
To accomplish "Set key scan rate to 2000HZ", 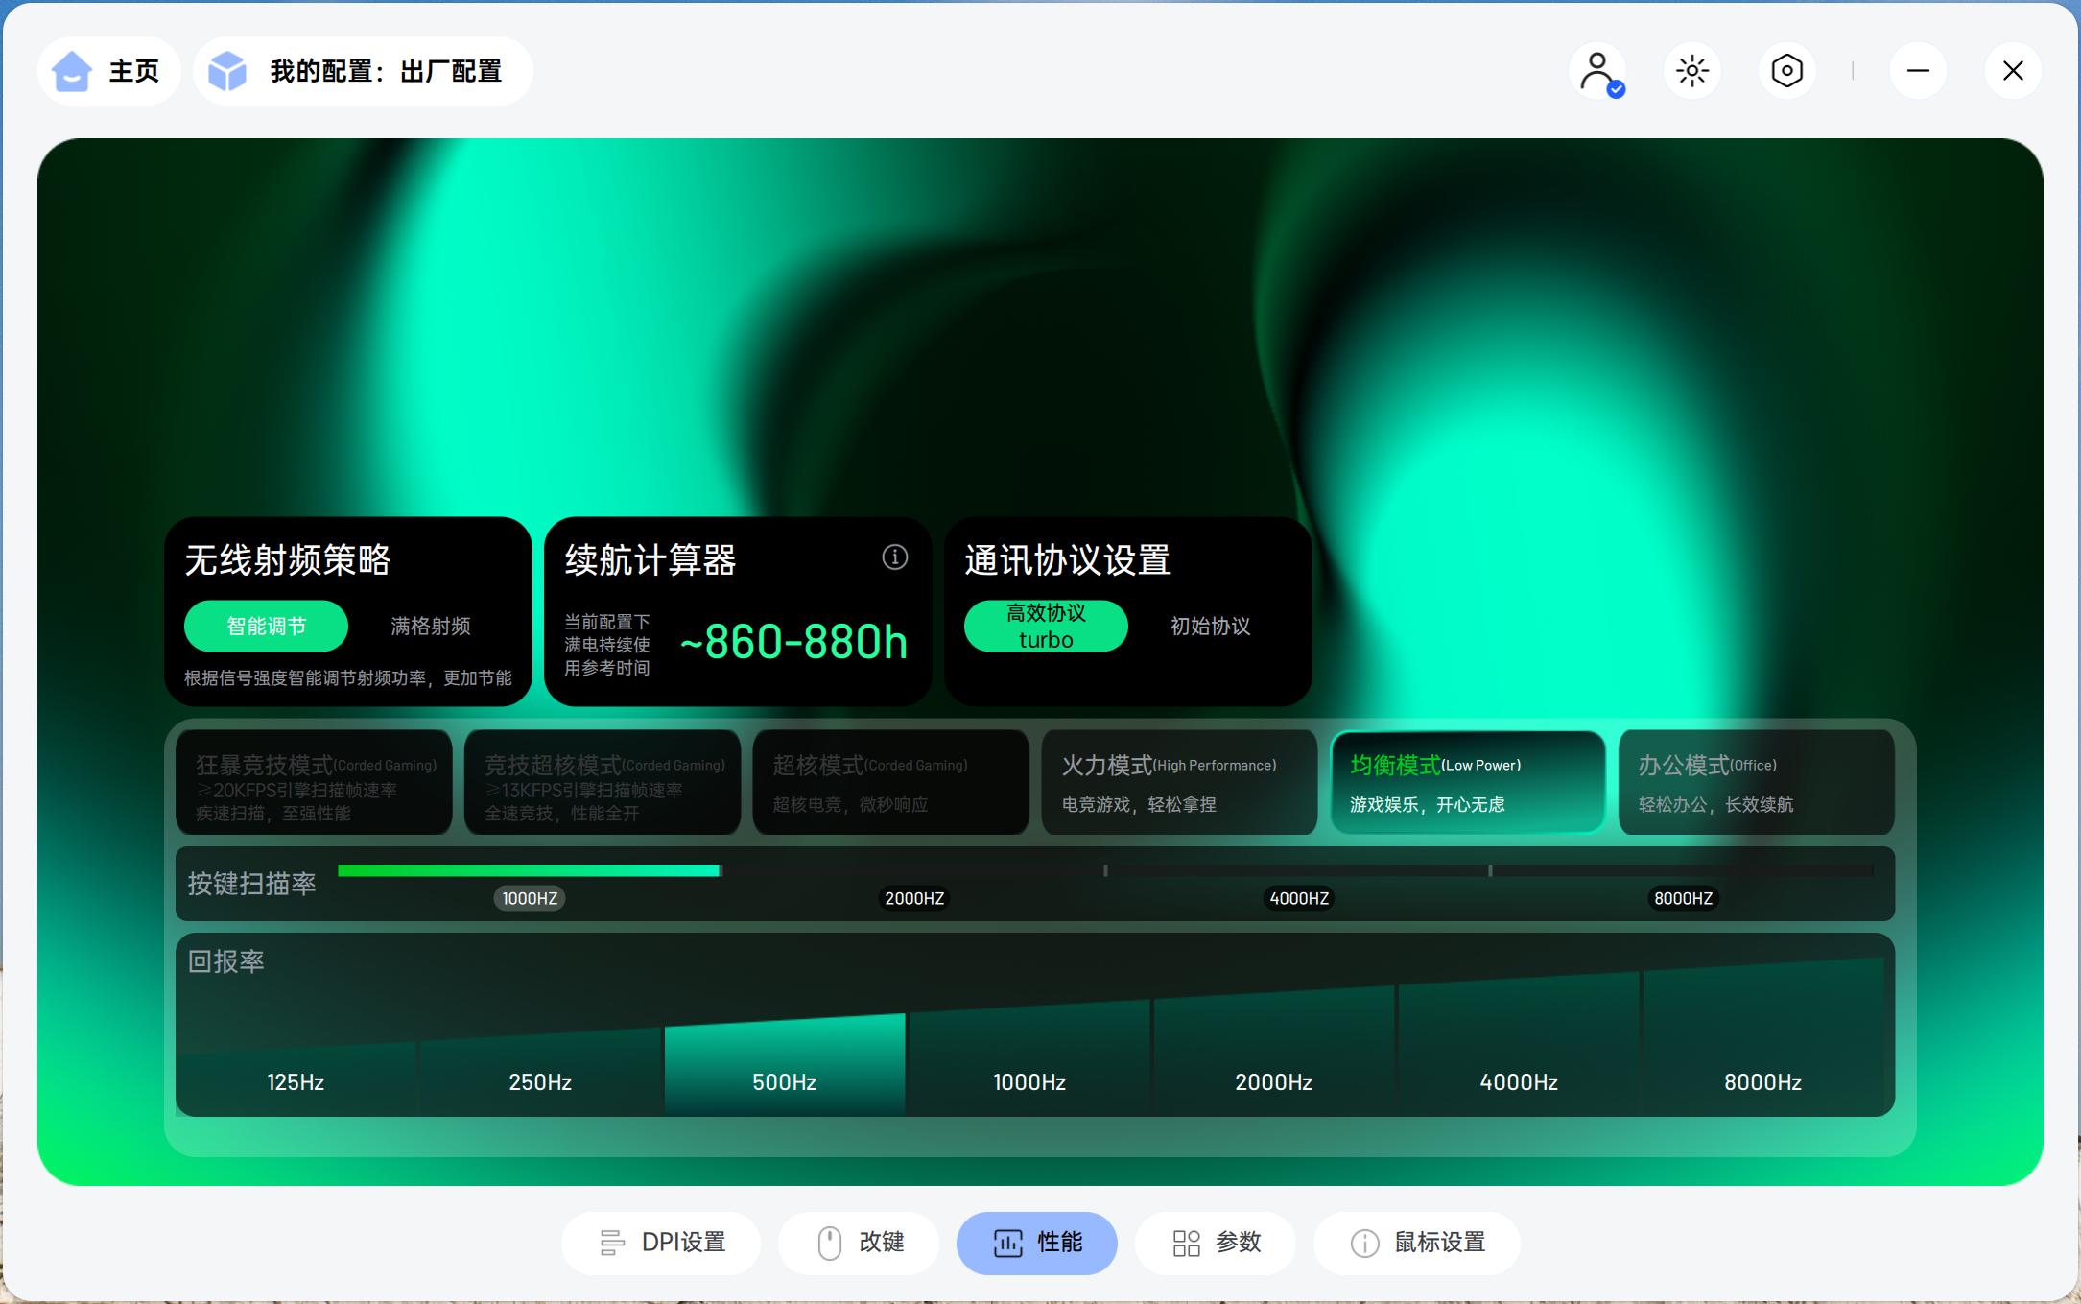I will coord(914,897).
